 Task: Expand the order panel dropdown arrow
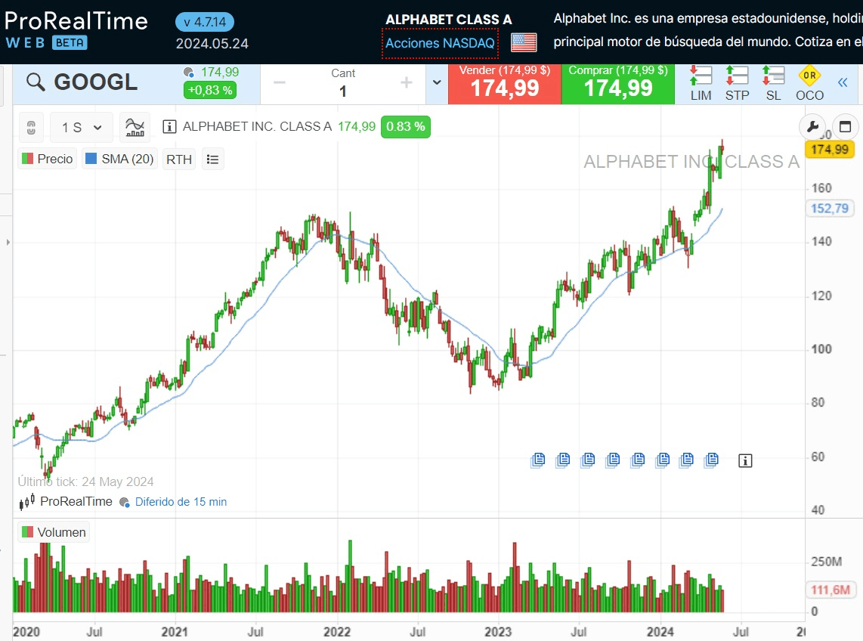(x=436, y=83)
